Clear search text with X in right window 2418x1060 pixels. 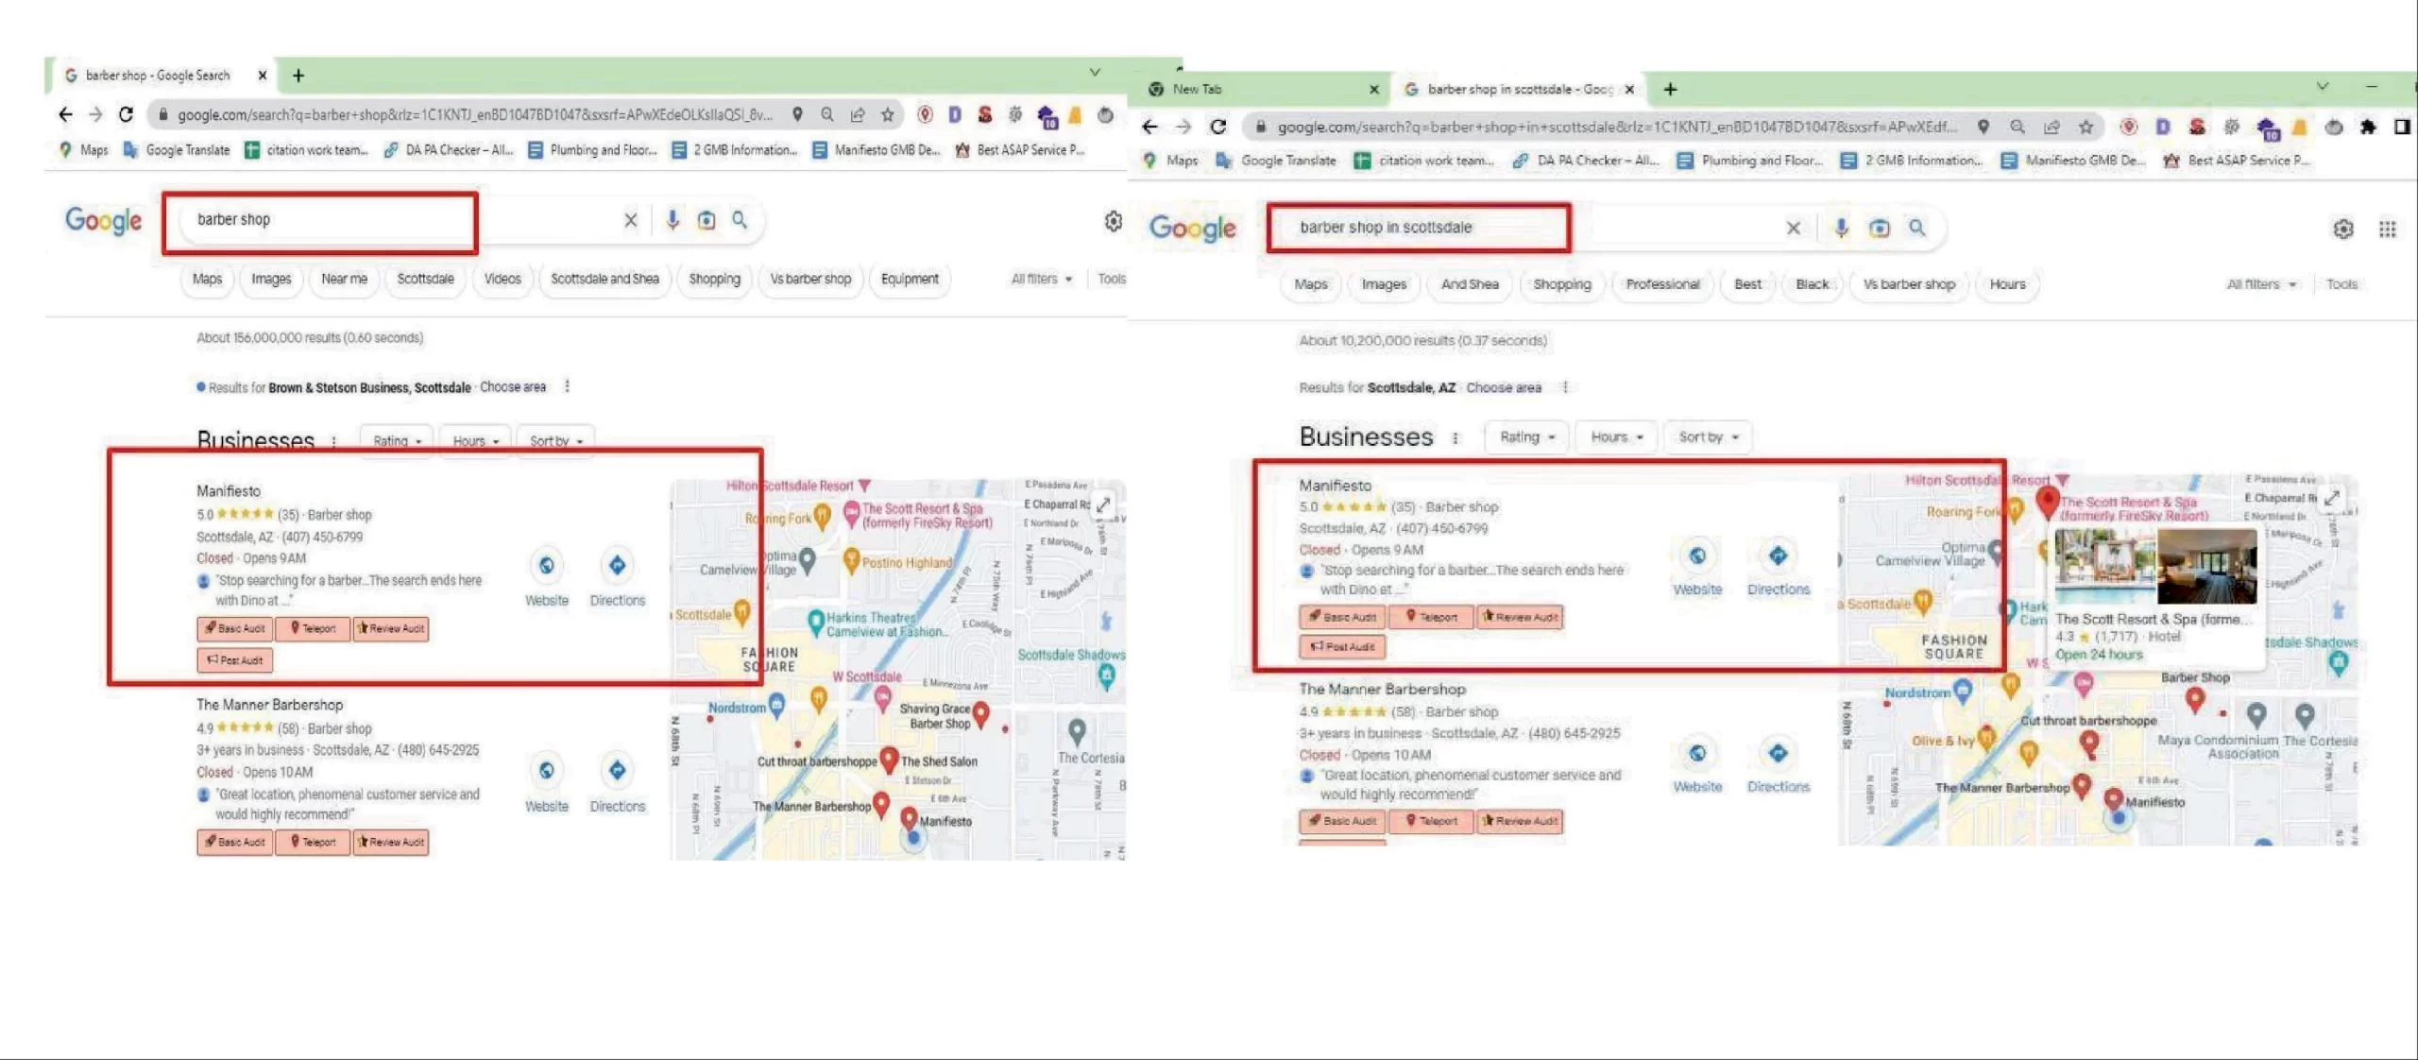[1793, 228]
